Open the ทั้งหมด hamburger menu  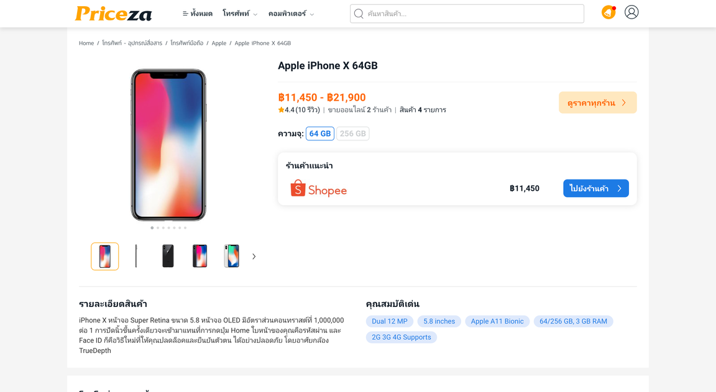[x=197, y=14]
